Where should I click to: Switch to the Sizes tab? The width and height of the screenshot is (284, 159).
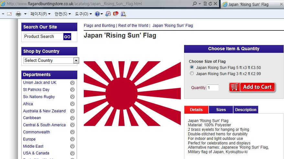pyautogui.click(x=221, y=110)
